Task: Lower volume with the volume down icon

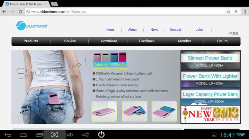Action: coord(70,135)
